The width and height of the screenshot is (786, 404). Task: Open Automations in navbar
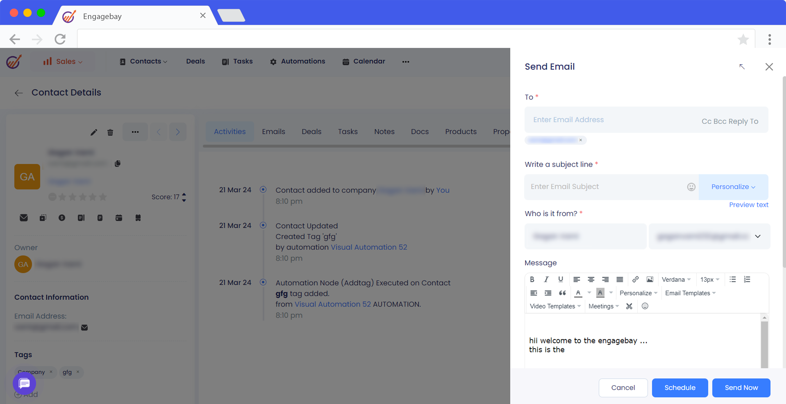click(298, 61)
